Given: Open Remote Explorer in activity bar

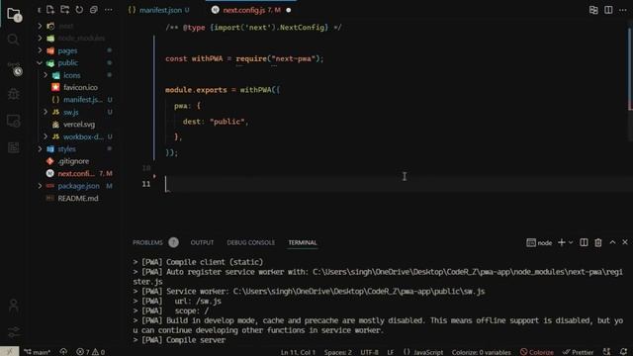Looking at the screenshot, I should tap(13, 121).
